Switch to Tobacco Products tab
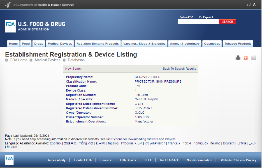Image resolution: width=262 pixels, height=168 pixels. [x=238, y=44]
